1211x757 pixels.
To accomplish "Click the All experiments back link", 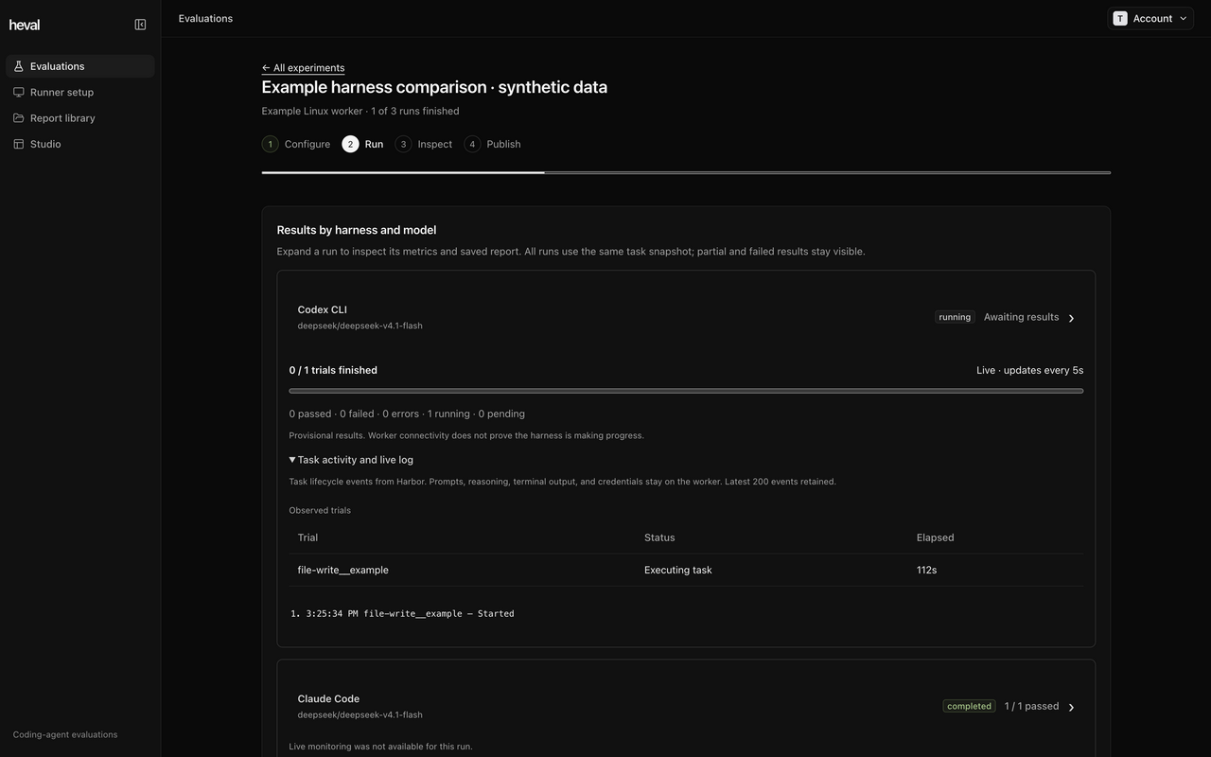I will 303,67.
